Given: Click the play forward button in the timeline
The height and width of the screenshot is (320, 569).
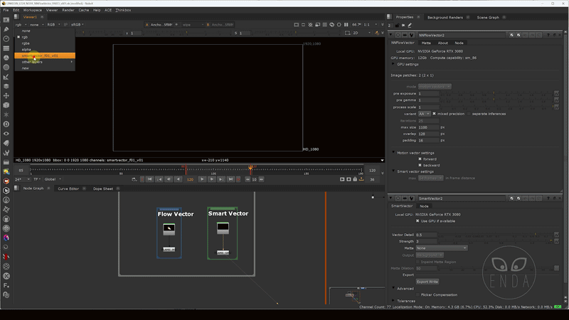Looking at the screenshot, I should [202, 179].
